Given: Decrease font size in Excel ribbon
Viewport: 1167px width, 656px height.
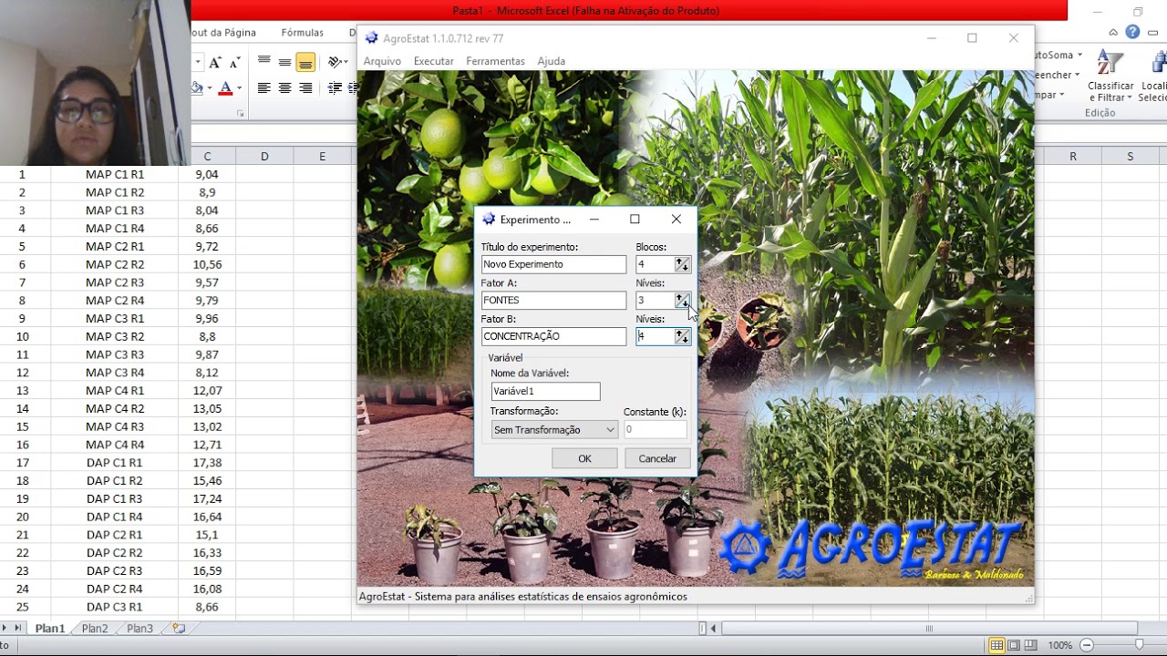Looking at the screenshot, I should click(x=234, y=62).
